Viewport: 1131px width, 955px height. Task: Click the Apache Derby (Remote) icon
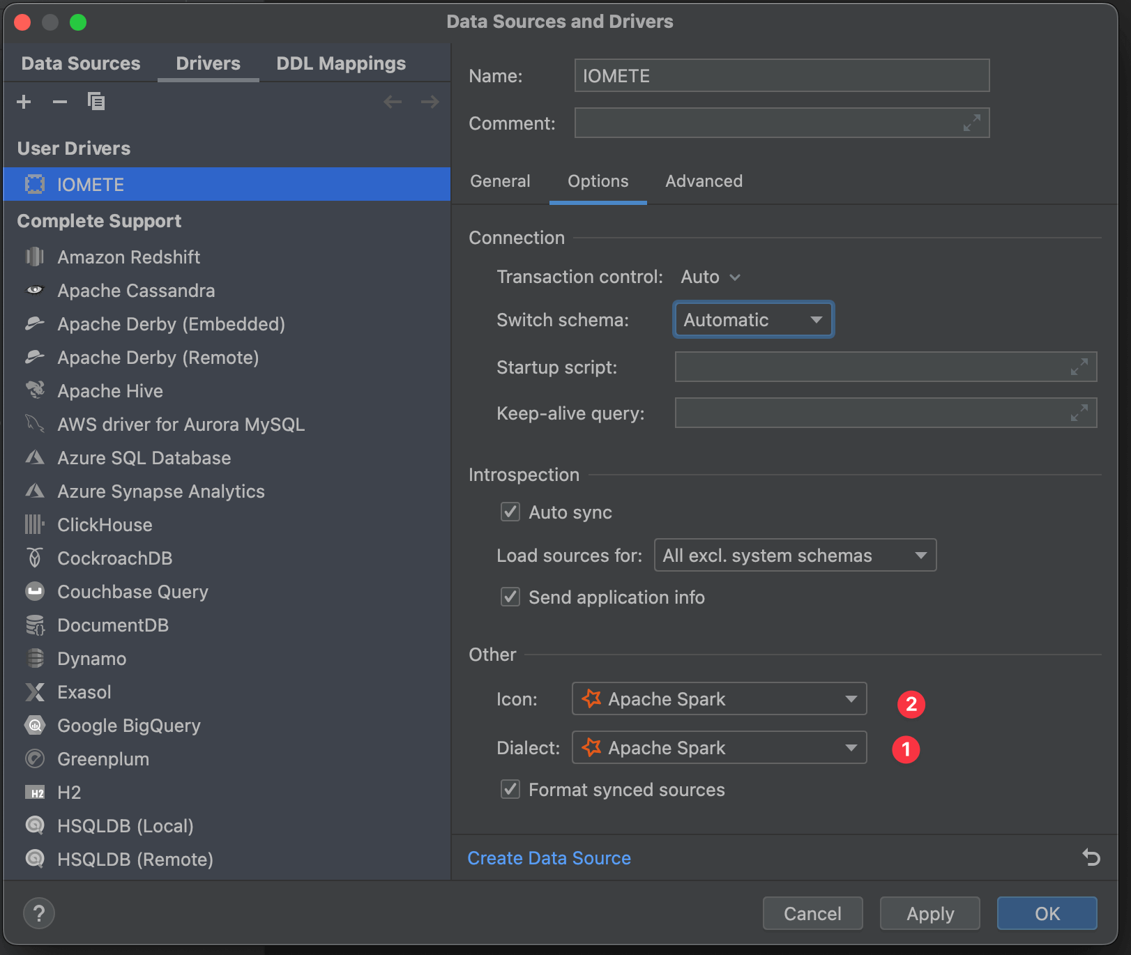[35, 357]
